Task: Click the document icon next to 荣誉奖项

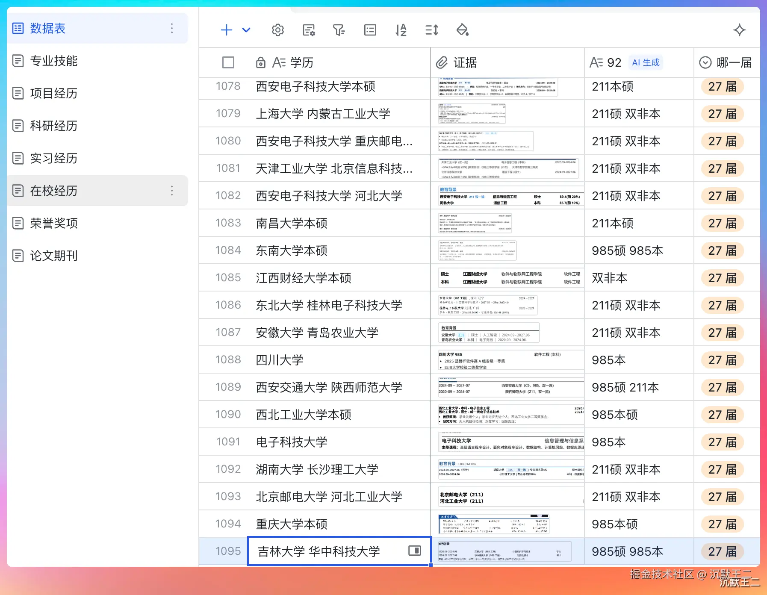Action: [x=18, y=223]
